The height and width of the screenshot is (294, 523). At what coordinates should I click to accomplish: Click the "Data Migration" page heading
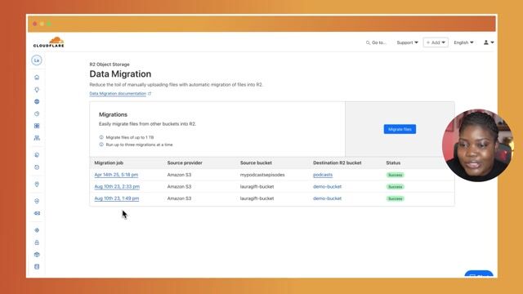coord(120,74)
